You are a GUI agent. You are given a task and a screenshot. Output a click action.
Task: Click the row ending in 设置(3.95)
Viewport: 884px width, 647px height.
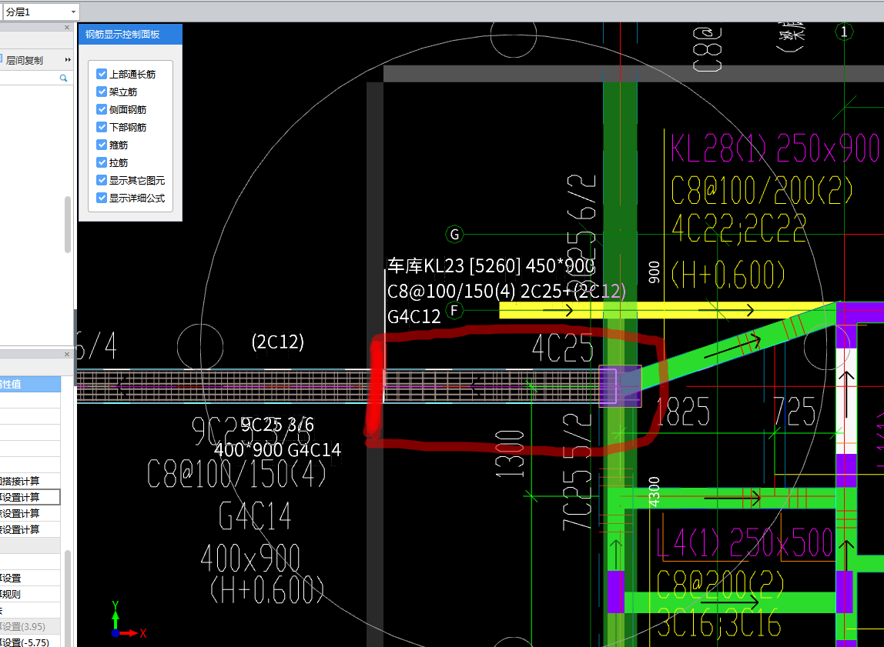tap(30, 626)
